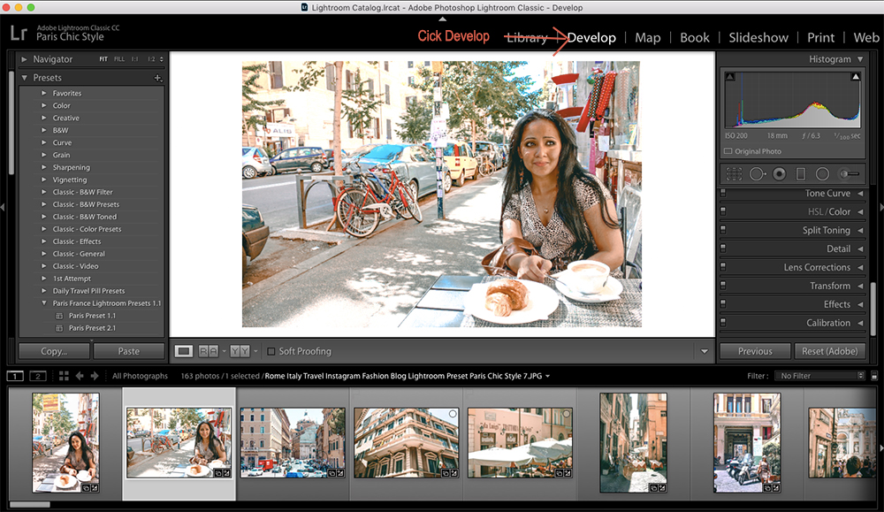Open the photo file name dropdown in filmstrip bar
Screen dimensions: 884x512
[x=547, y=376]
